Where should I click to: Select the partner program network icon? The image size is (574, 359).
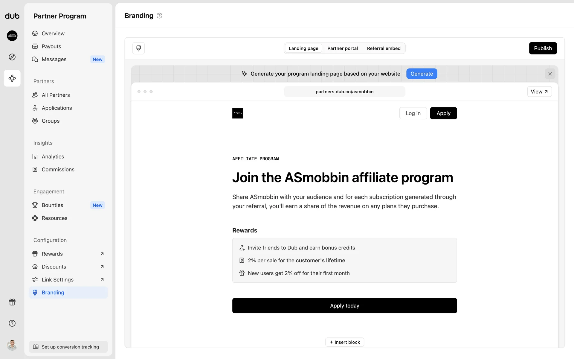point(12,78)
